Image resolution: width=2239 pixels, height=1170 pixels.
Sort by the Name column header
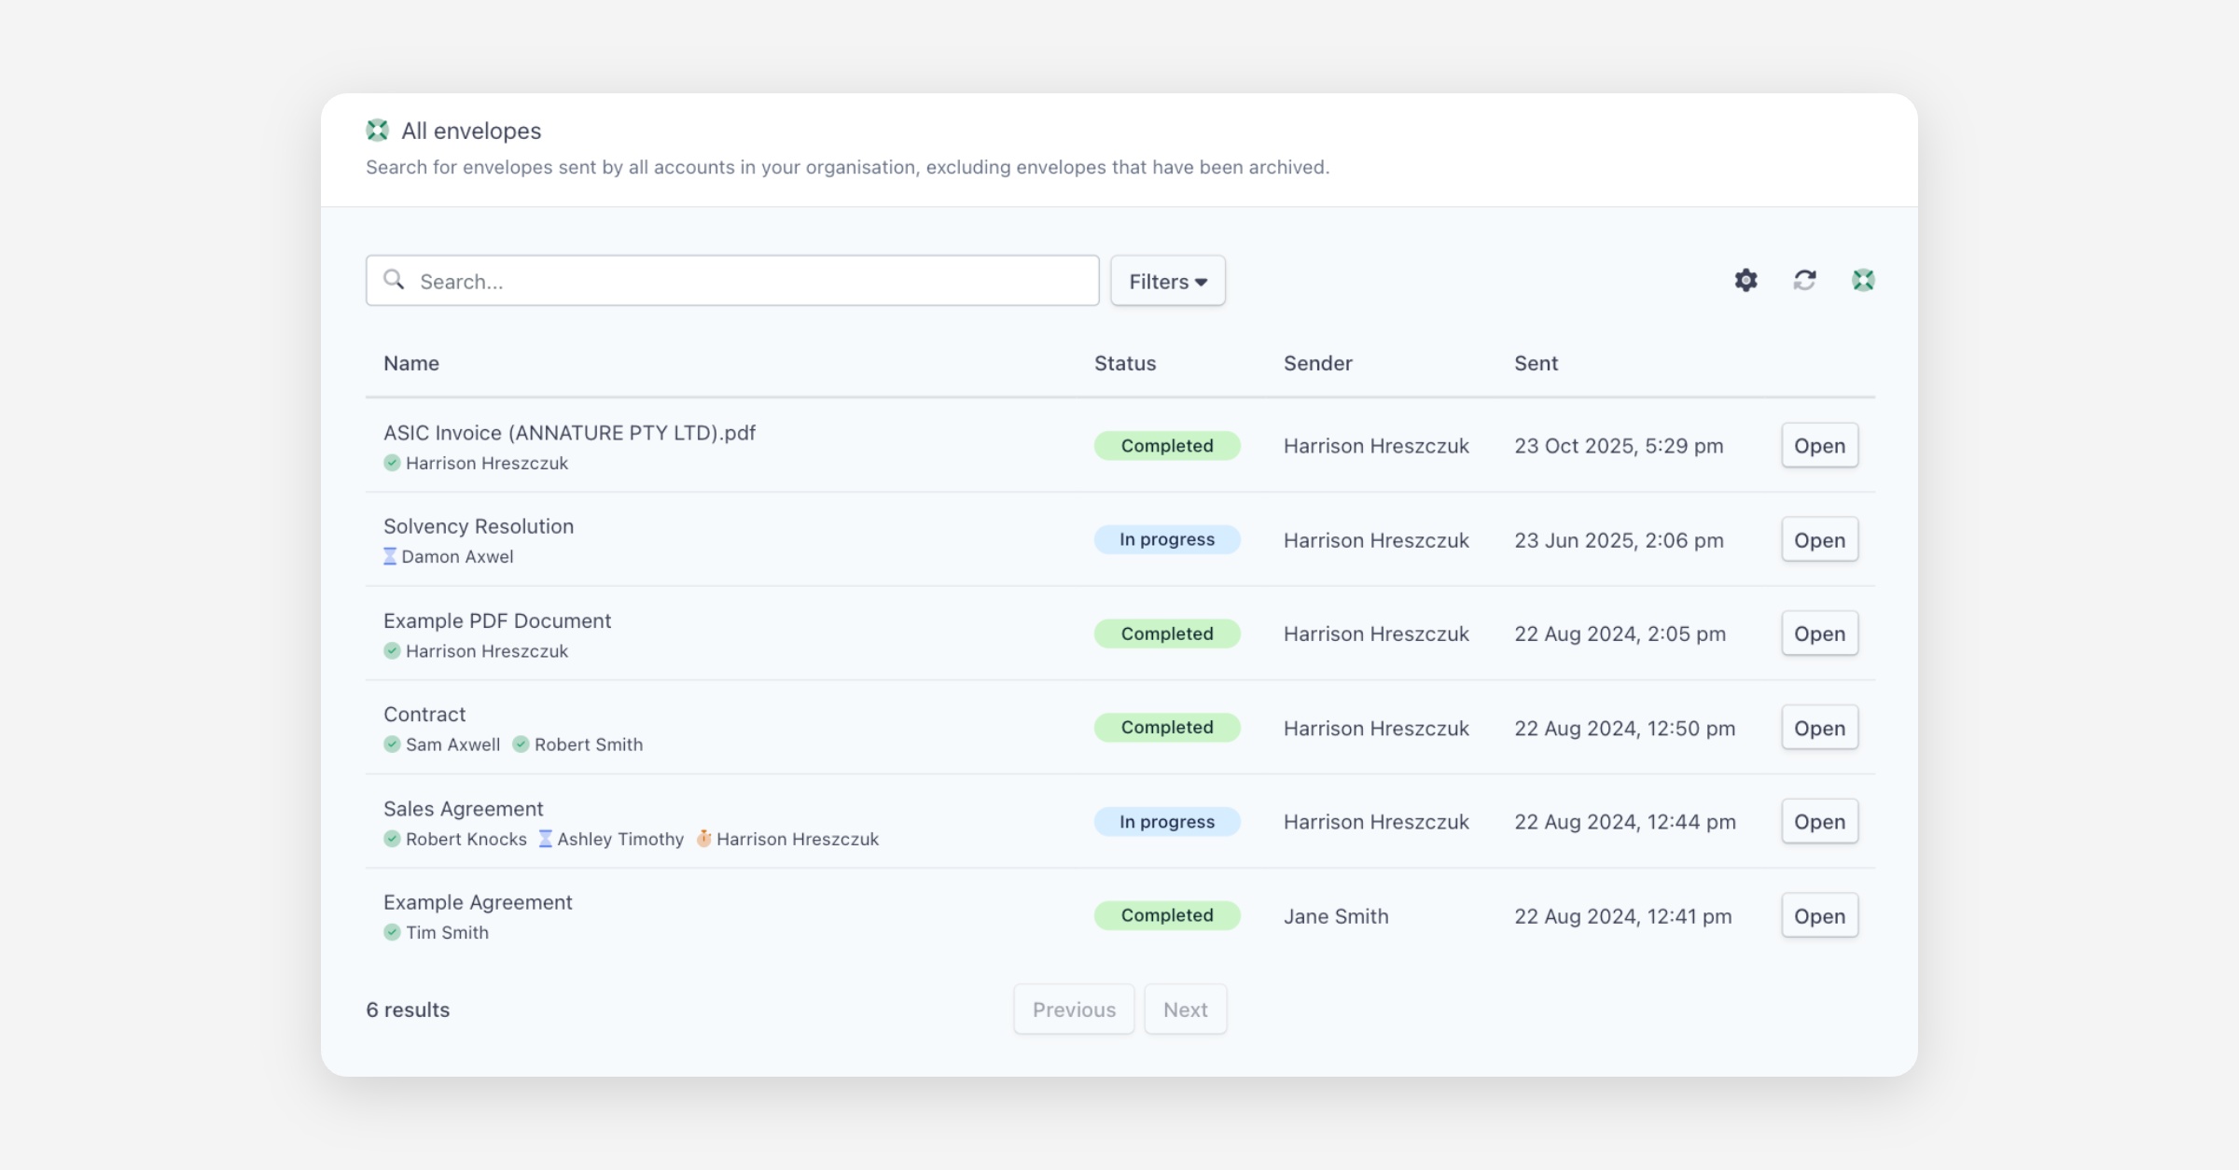[410, 363]
